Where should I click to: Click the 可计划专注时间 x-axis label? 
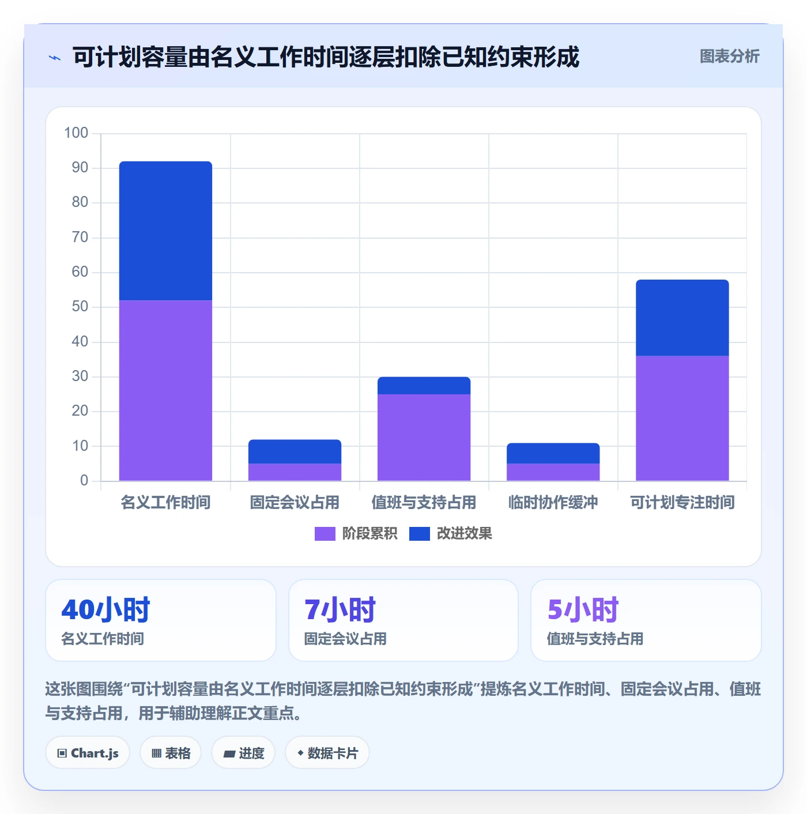pos(682,503)
